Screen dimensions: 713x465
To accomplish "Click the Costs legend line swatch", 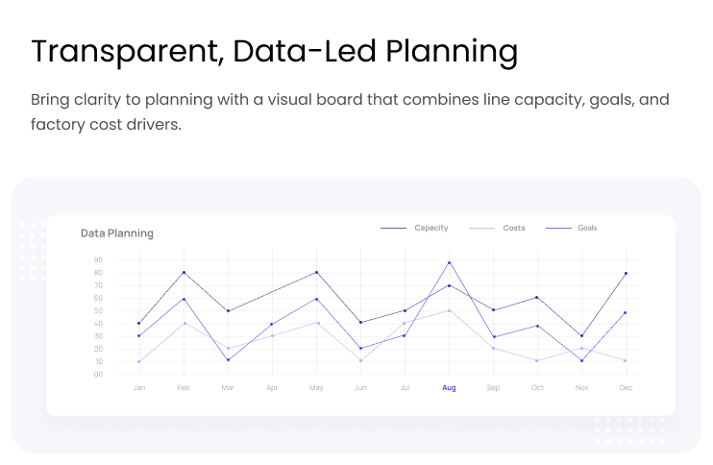I will click(x=481, y=229).
